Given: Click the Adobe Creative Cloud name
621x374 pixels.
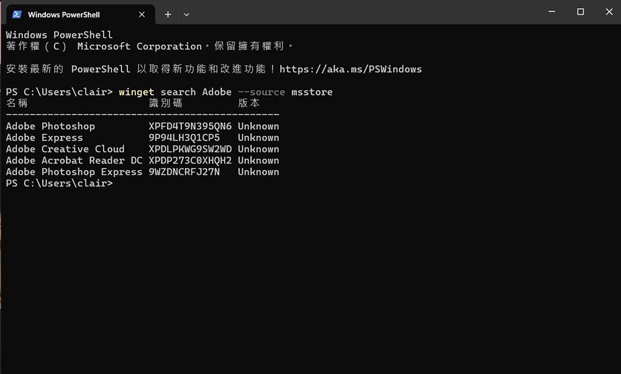Looking at the screenshot, I should click(65, 149).
